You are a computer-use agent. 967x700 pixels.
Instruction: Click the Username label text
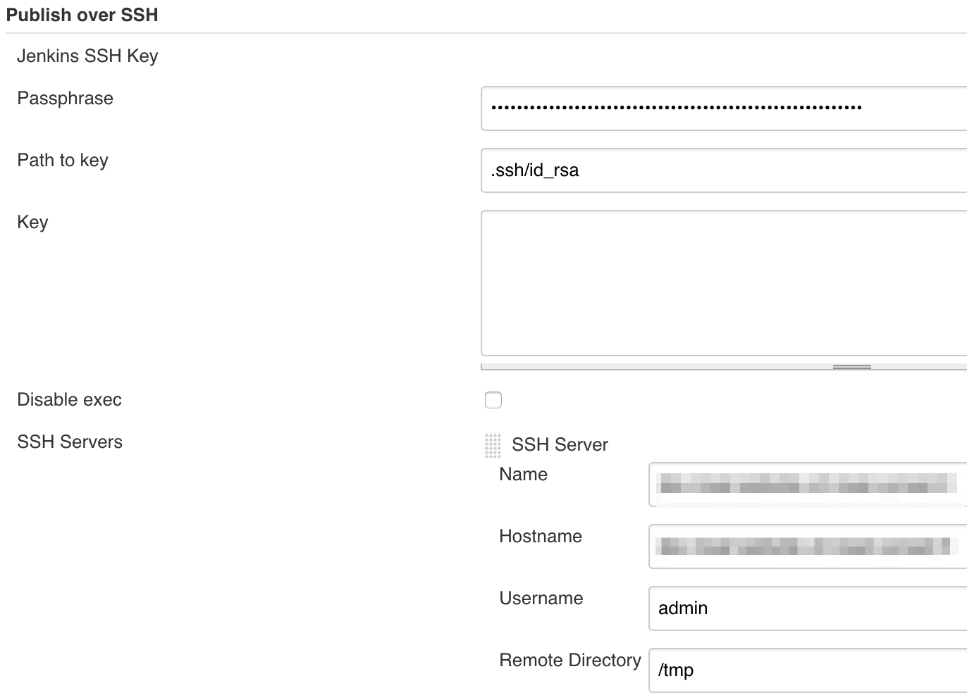(541, 599)
